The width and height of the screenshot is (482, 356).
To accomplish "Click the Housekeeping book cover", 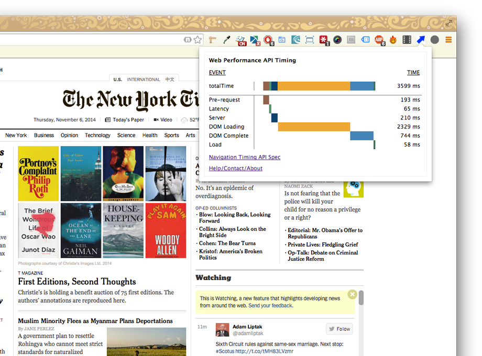I will pos(123,230).
